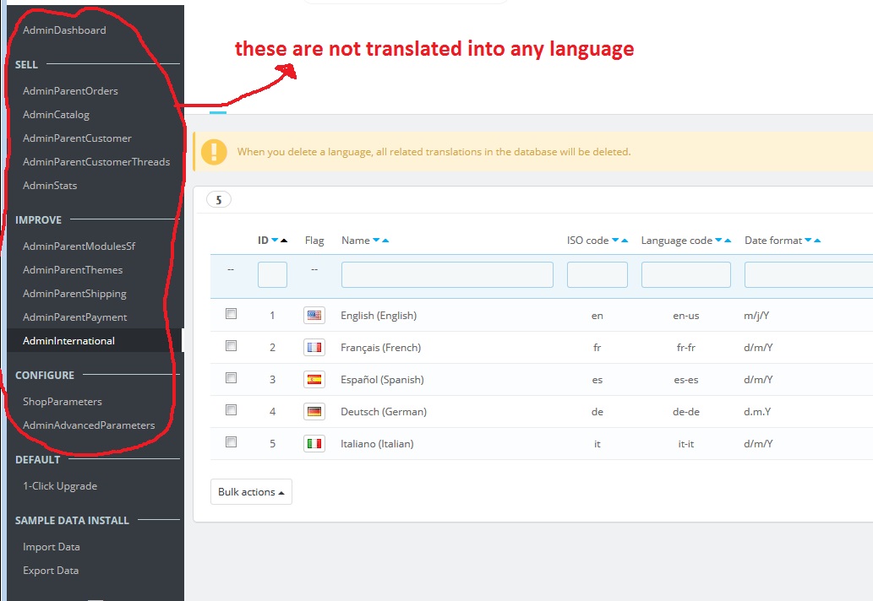Click the record count badge 5
Viewport: 873px width, 601px height.
219,199
